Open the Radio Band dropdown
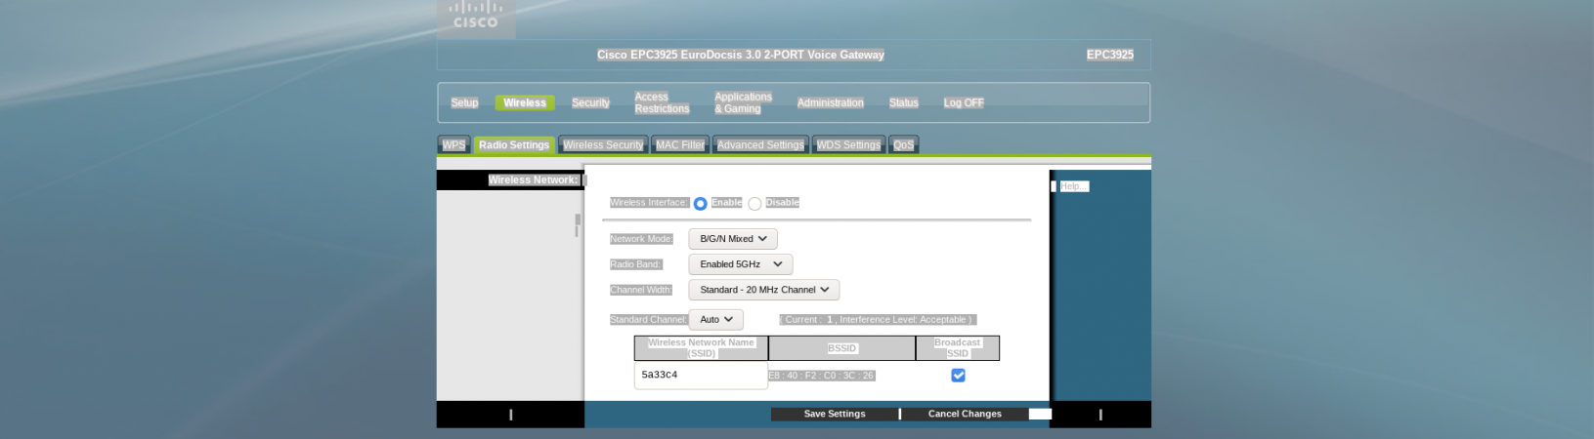This screenshot has height=439, width=1594. 741,264
